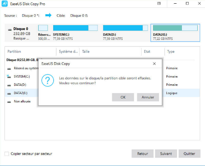Image resolution: width=205 pixels, height=166 pixels.
Task: Select the DATA2(E:) row drive icon
Action: (9, 93)
